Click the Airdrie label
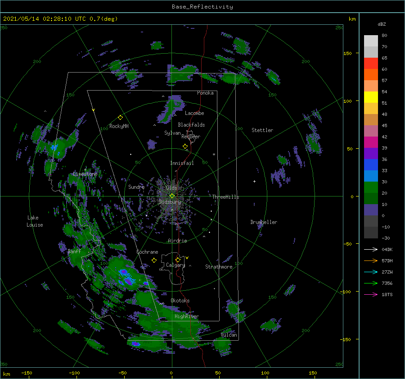Viewport: 405px width, 379px height. tap(177, 241)
